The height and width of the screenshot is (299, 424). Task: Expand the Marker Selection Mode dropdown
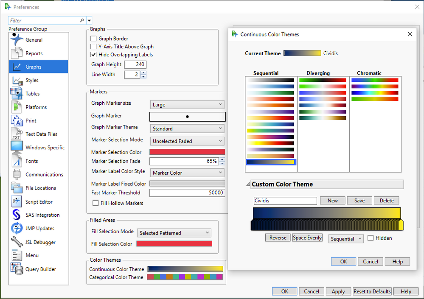(x=187, y=141)
